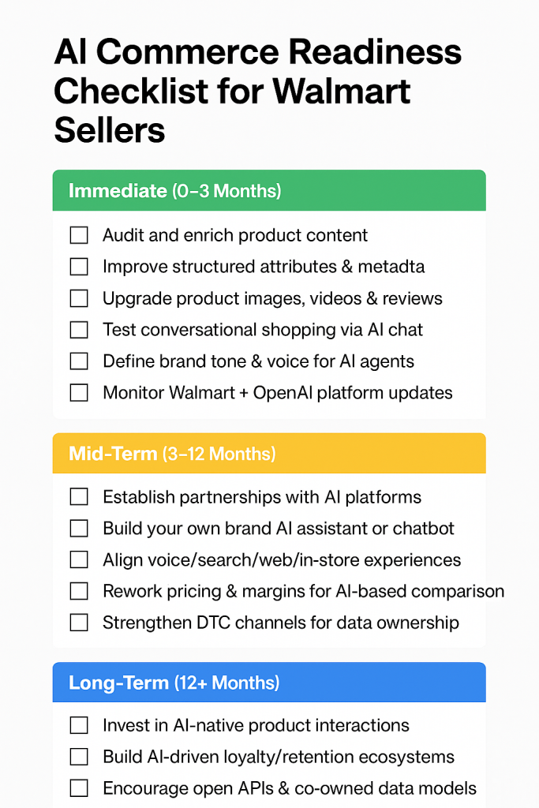Check Align voice/search/web/in-store experiences box

[x=79, y=559]
